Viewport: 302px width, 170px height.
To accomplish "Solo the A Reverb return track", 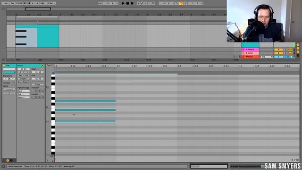I will coord(285,50).
